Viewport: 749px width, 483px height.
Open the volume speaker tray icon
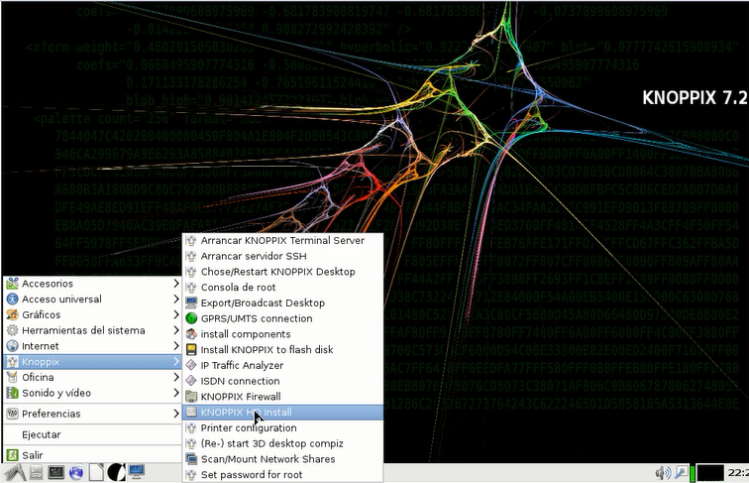663,473
